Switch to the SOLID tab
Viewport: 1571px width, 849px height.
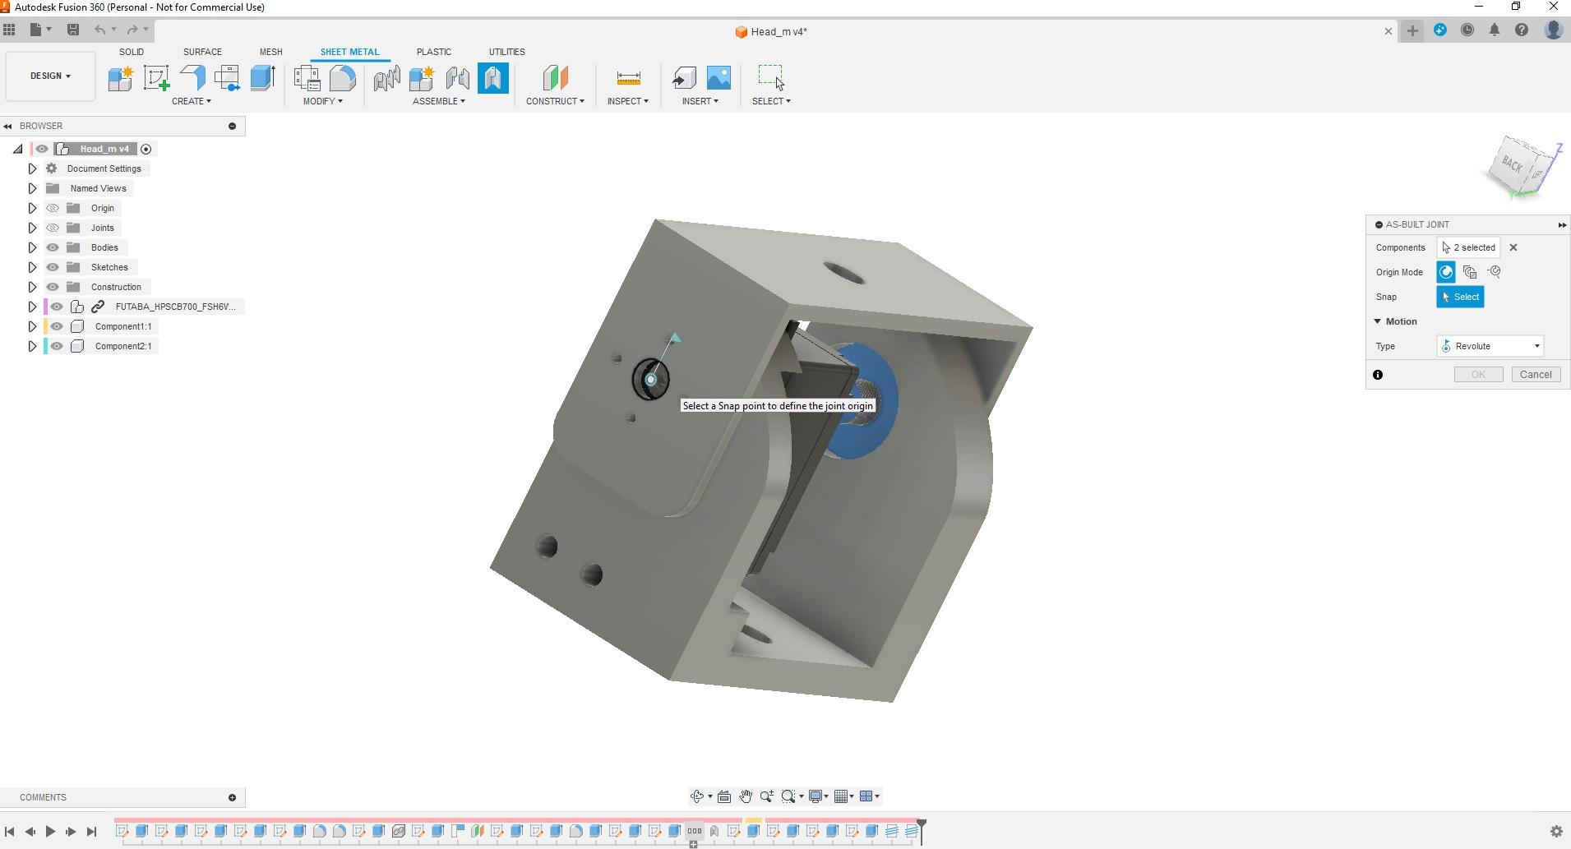click(x=132, y=52)
